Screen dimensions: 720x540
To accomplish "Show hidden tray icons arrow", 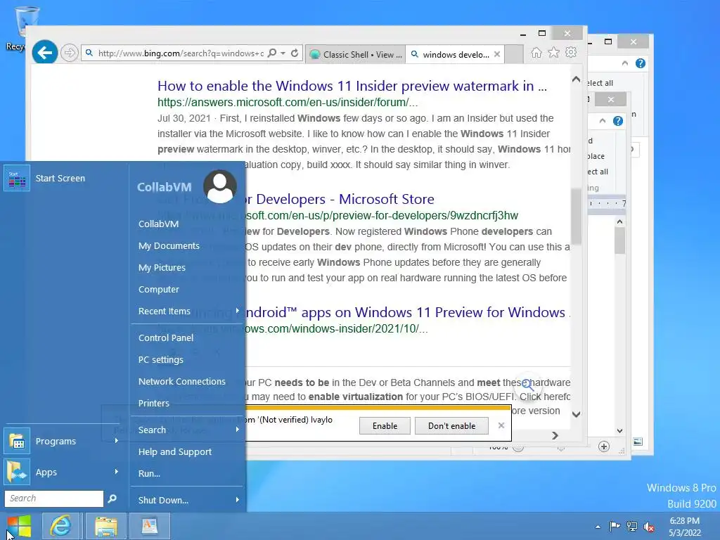I will [x=598, y=527].
